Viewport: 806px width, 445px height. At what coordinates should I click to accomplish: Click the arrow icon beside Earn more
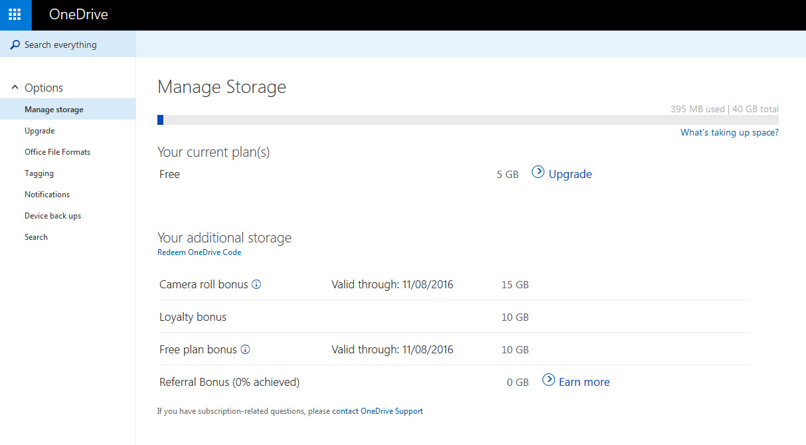[548, 380]
